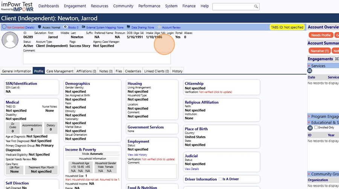
Task: Open the Affiliations (0) tab
Action: click(86, 71)
